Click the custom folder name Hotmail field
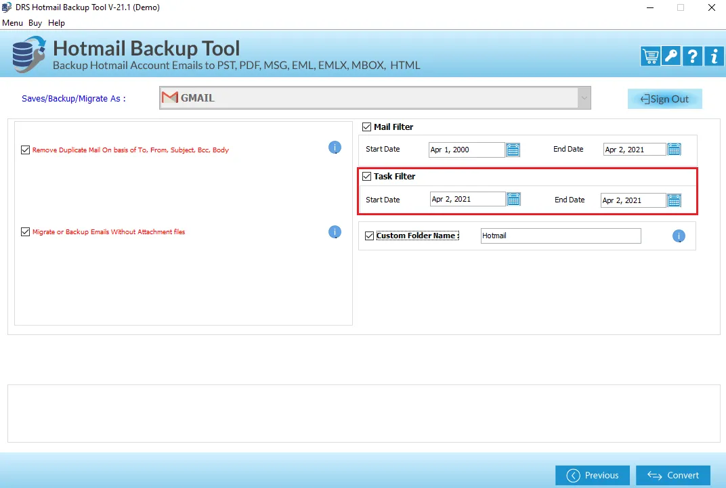The image size is (726, 488). 561,236
